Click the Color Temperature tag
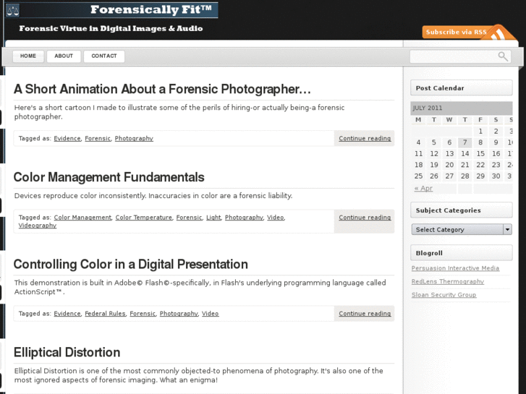Screen dimensions: 526x394 coord(144,218)
